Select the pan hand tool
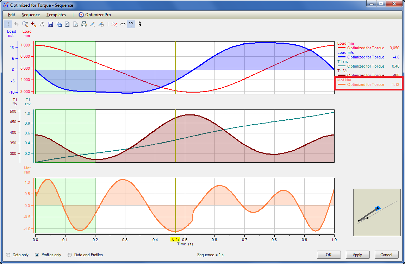 click(x=42, y=24)
